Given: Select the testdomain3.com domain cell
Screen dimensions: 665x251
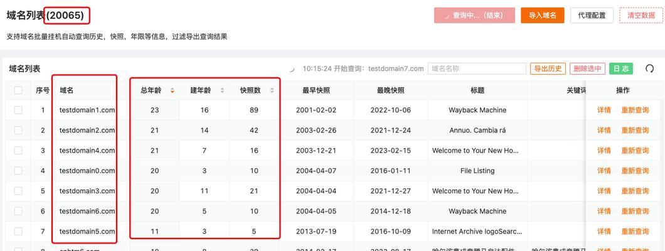Looking at the screenshot, I should [87, 191].
